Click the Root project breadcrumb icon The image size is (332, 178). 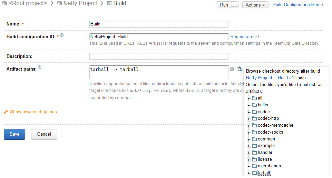(x=4, y=3)
